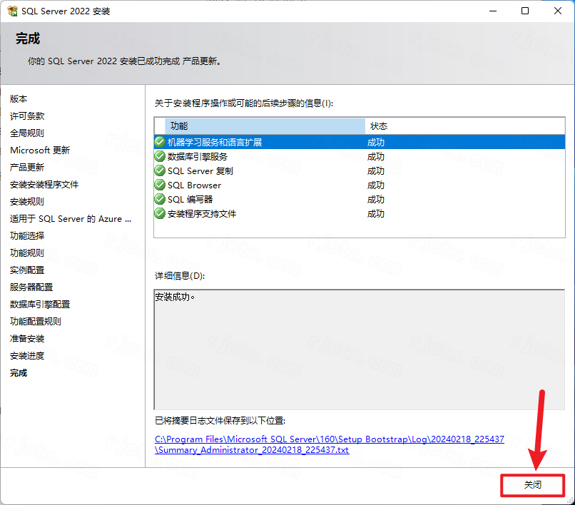Click green check icon beside SQL Browser
The image size is (575, 505).
[x=160, y=185]
